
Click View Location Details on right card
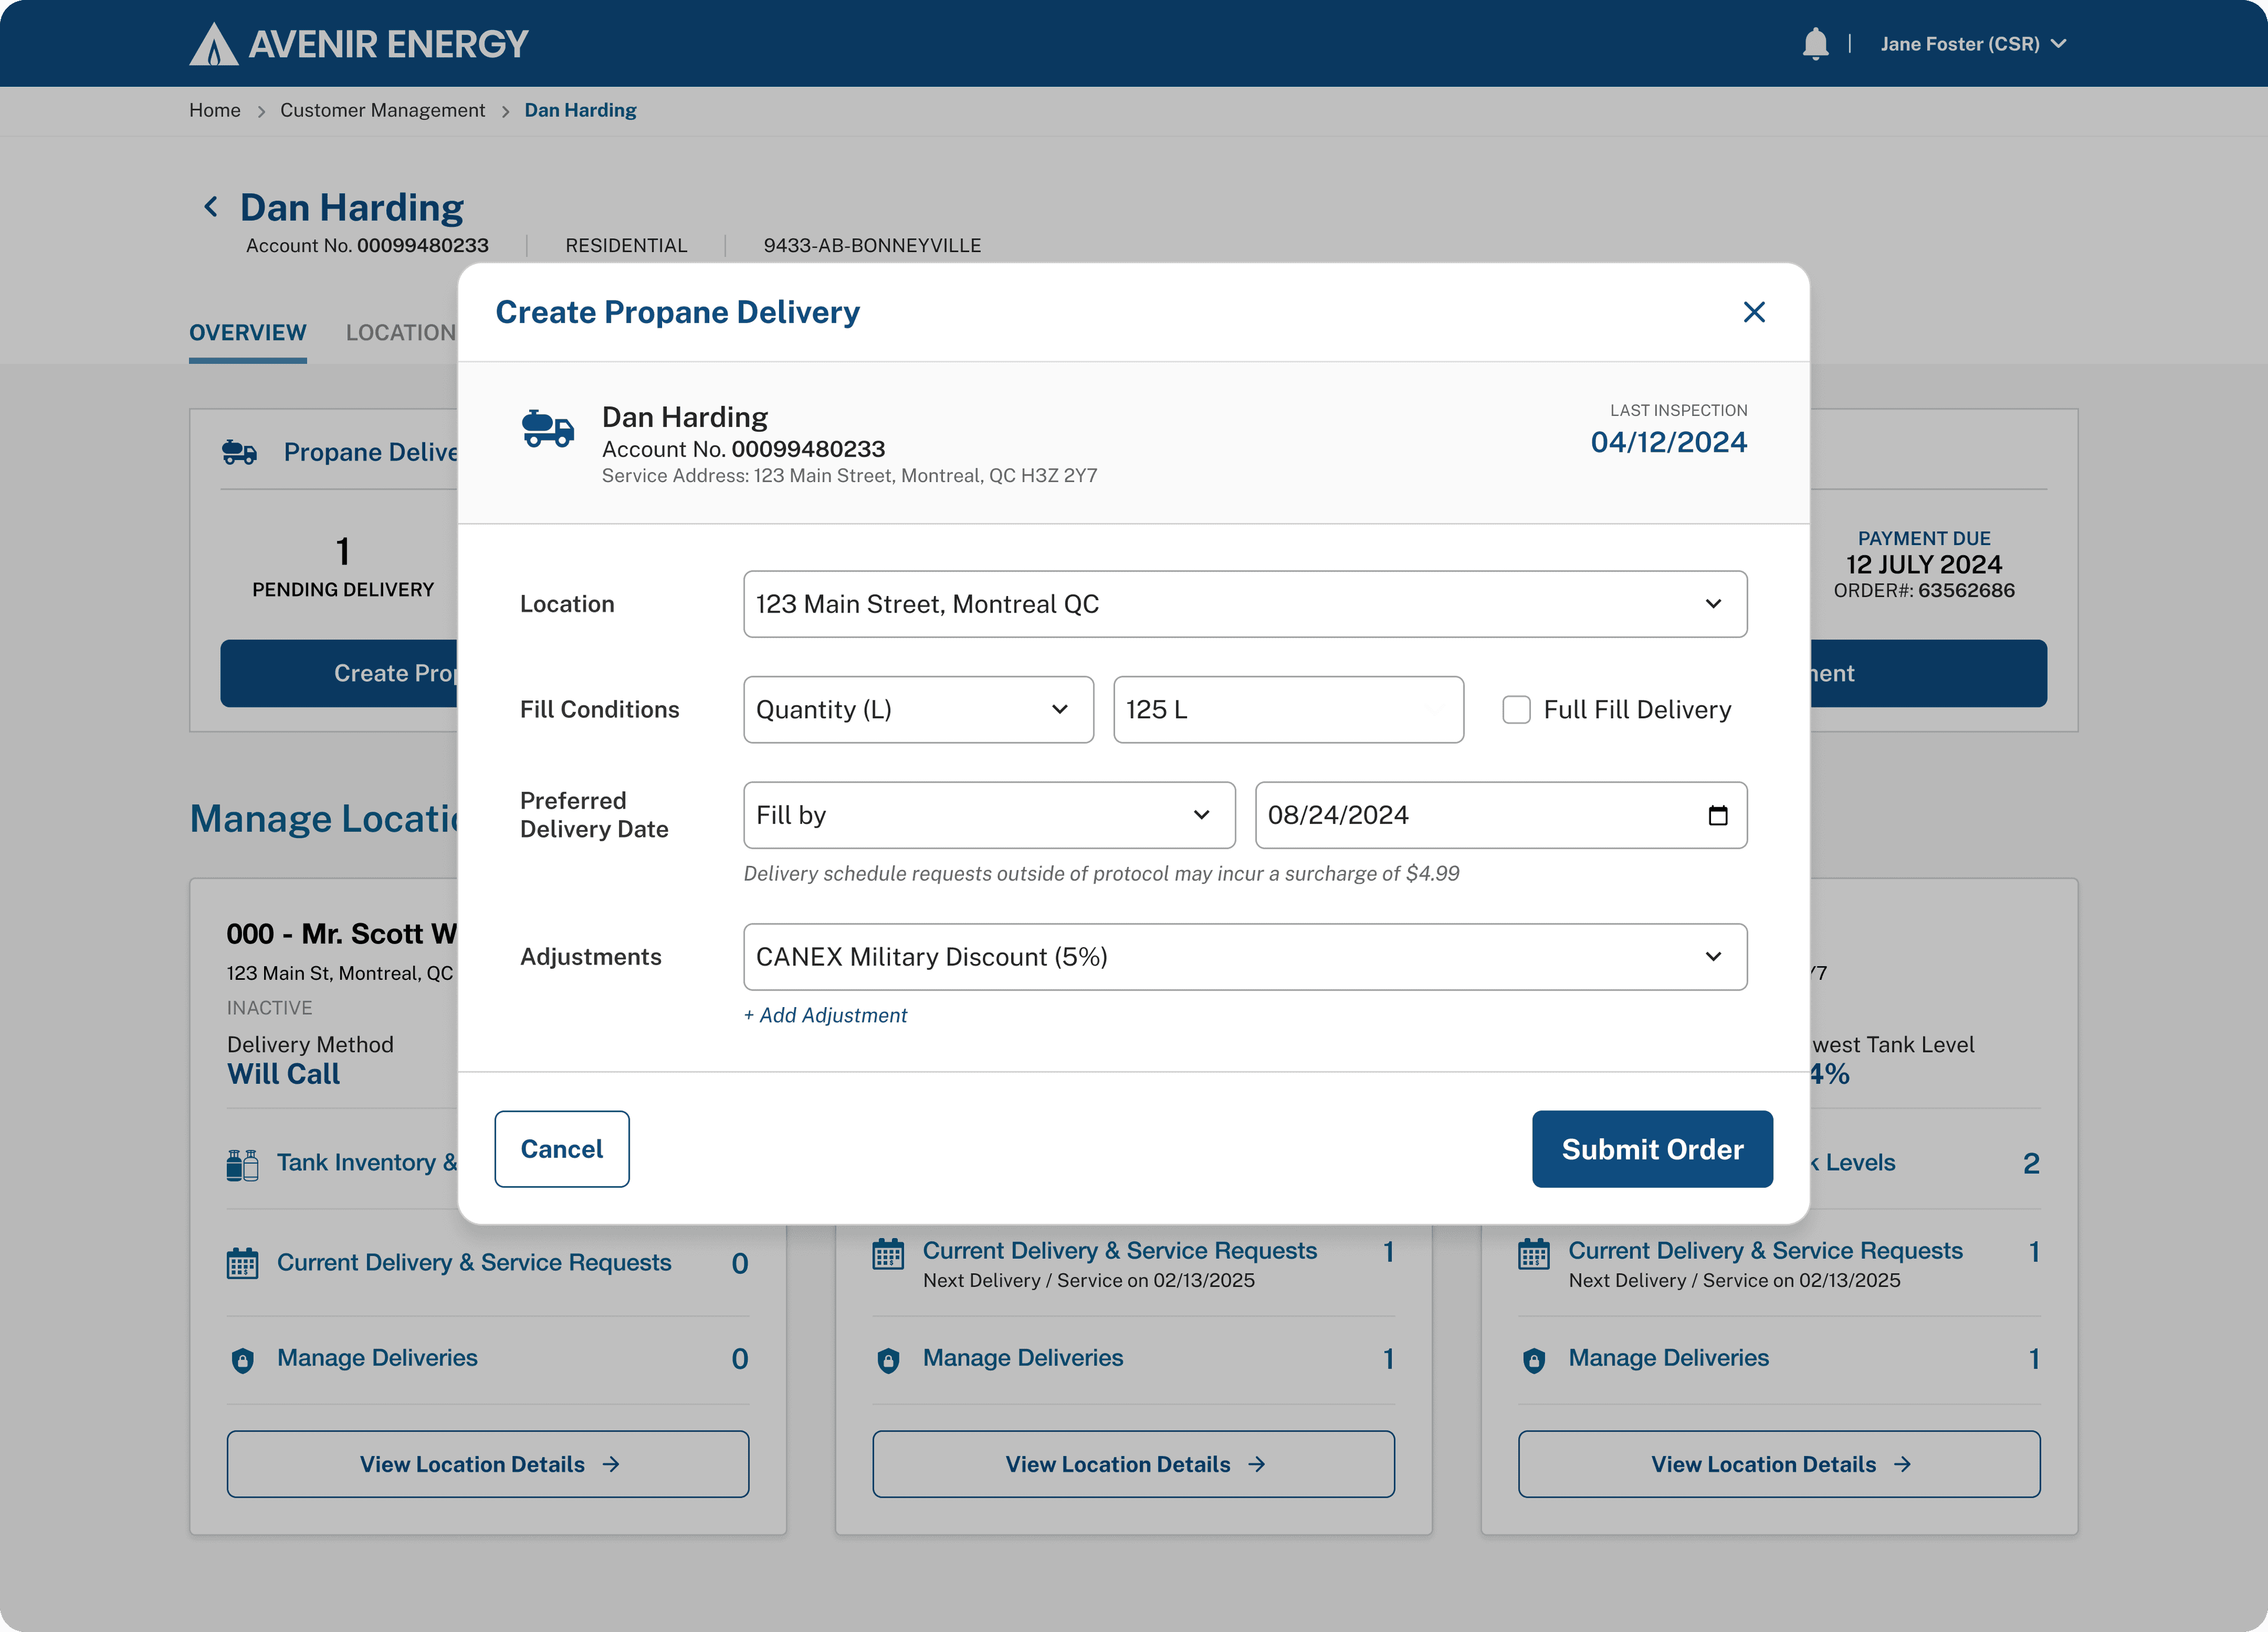(x=1779, y=1464)
